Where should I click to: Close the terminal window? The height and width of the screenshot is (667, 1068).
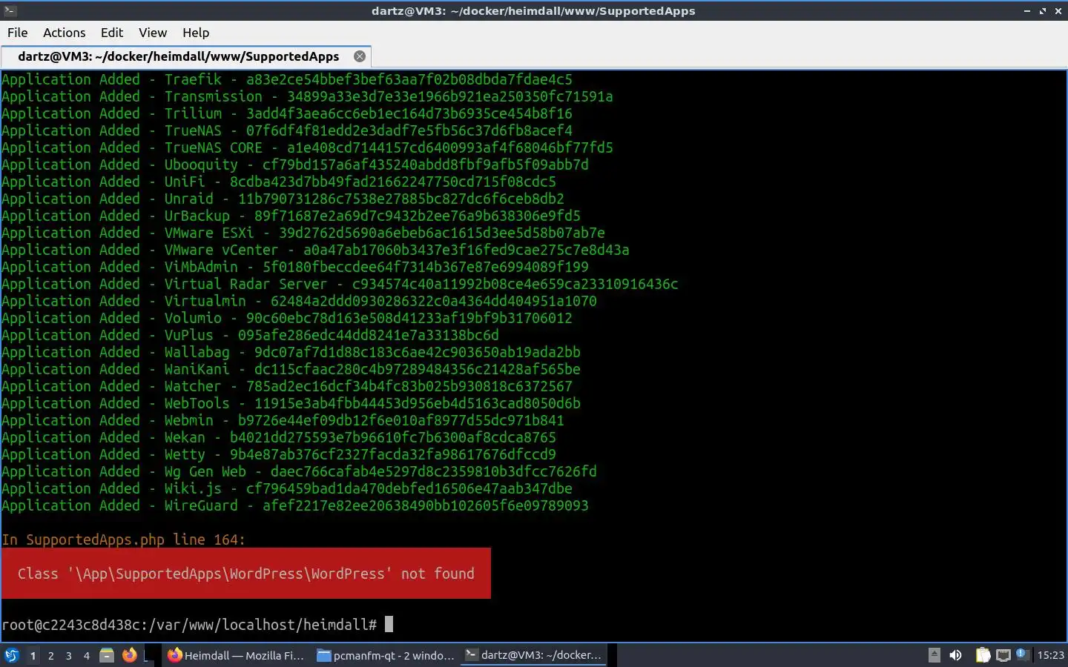click(1058, 11)
